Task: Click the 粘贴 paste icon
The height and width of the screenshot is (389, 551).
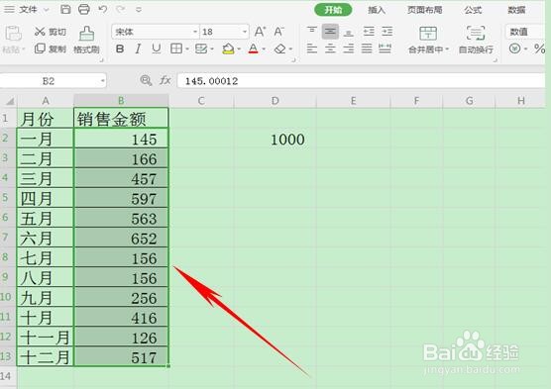Action: coord(13,34)
